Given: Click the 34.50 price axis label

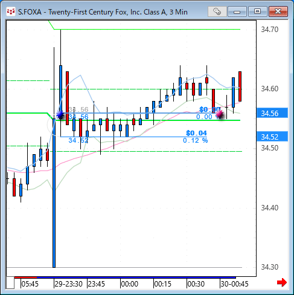Looking at the screenshot, I should click(x=270, y=148).
